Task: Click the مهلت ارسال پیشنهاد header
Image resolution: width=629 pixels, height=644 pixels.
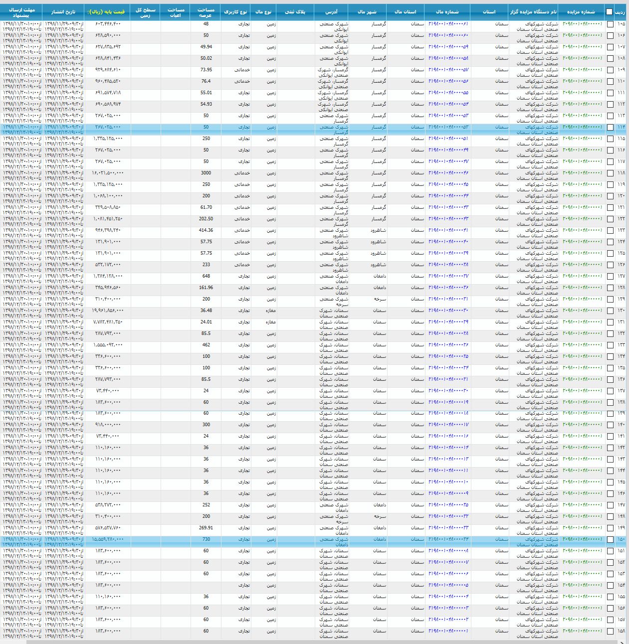Action: 21,12
